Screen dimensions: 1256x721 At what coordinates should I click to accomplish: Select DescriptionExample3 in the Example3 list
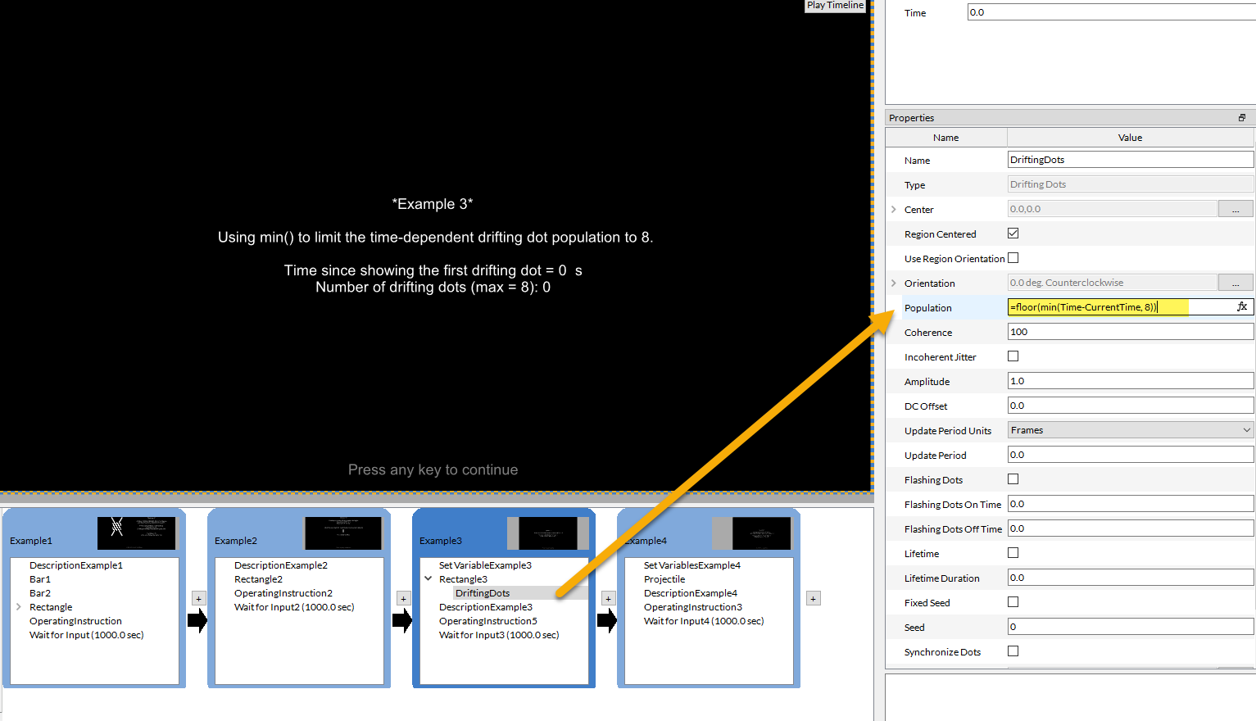coord(485,607)
